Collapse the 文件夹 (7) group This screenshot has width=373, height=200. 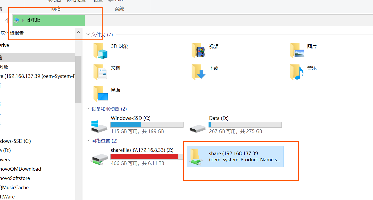pos(88,35)
